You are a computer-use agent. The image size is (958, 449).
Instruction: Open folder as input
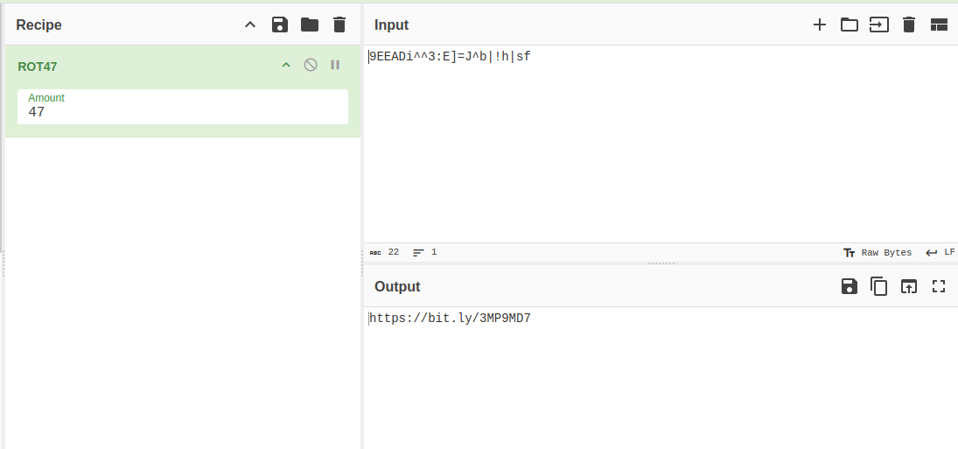point(850,25)
